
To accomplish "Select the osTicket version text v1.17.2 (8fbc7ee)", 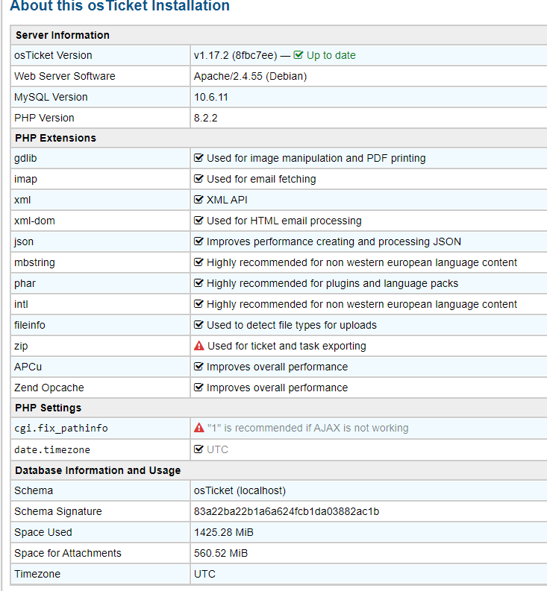I will coord(236,55).
